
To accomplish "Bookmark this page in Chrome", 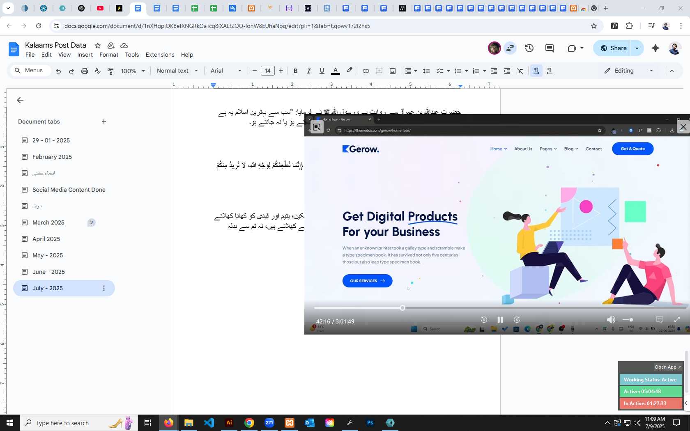I will tap(594, 26).
